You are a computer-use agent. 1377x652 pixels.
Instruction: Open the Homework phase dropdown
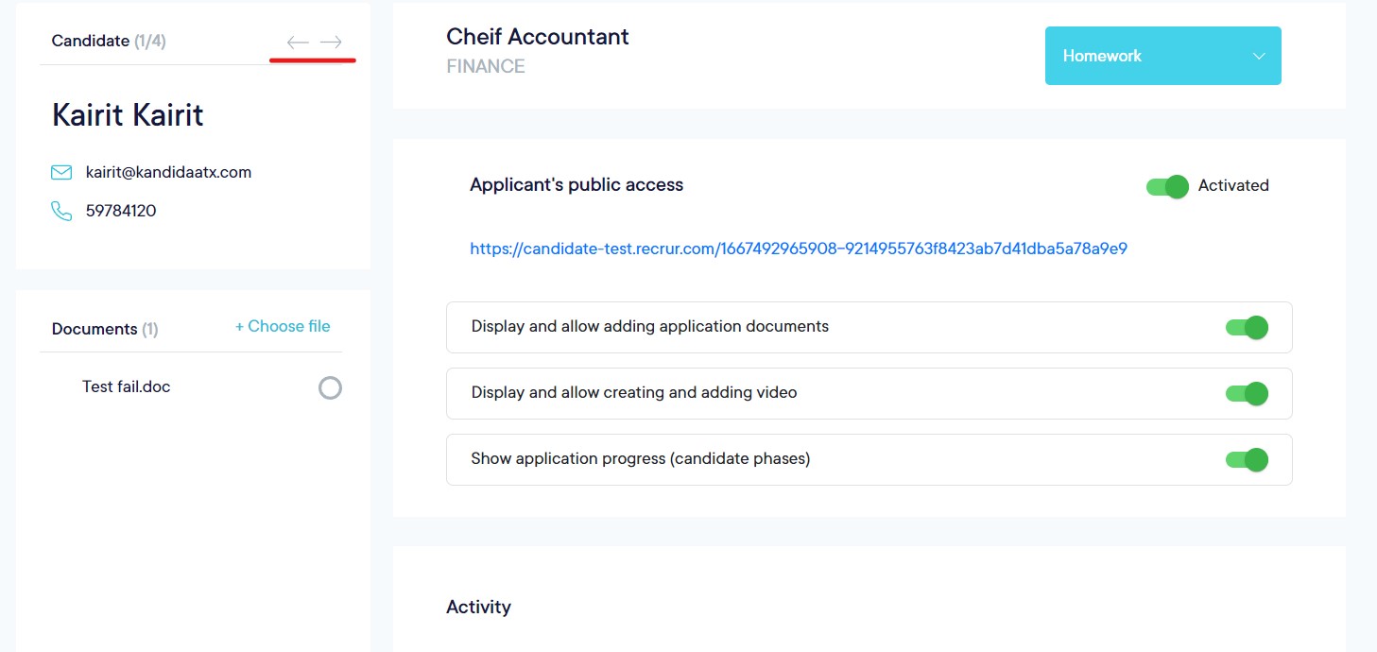coord(1162,56)
